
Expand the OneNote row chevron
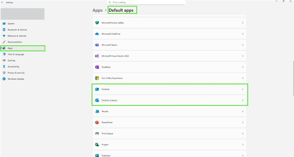click(243, 67)
